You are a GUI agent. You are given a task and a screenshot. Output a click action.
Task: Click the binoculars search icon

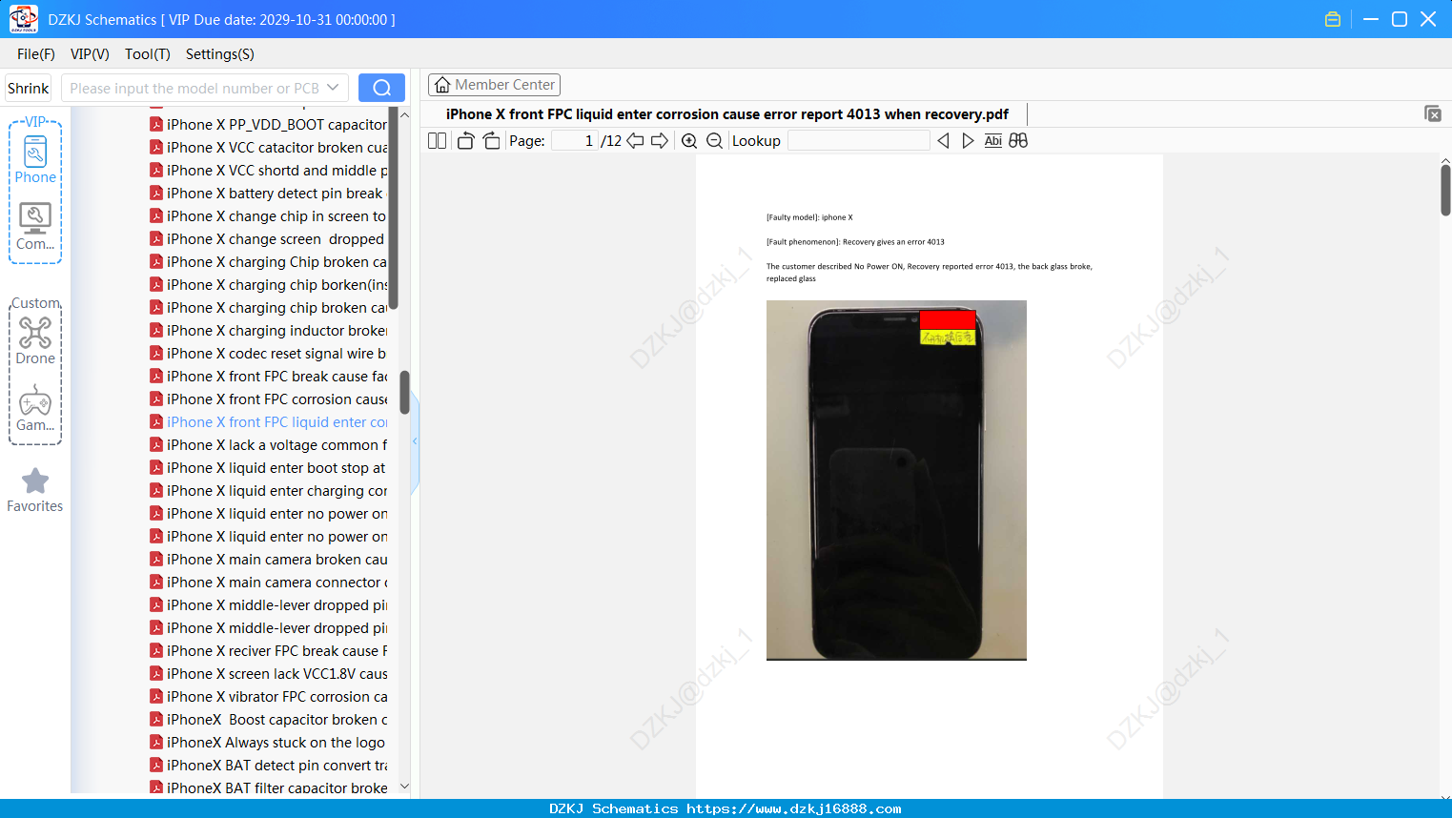(1018, 141)
